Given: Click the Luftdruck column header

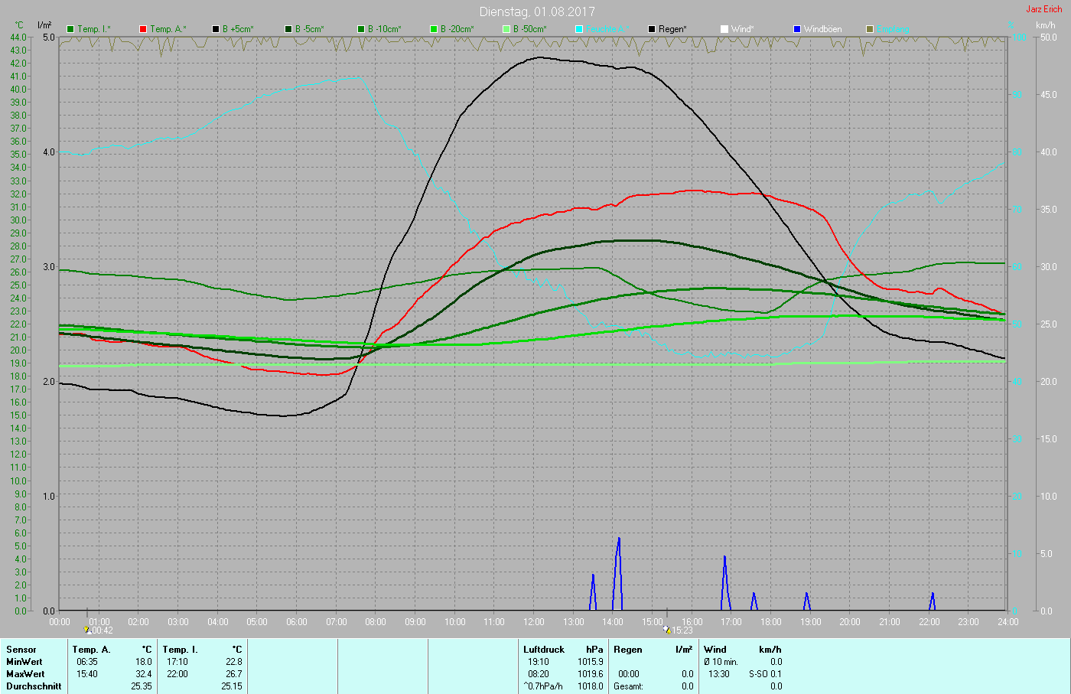Looking at the screenshot, I should (x=544, y=650).
